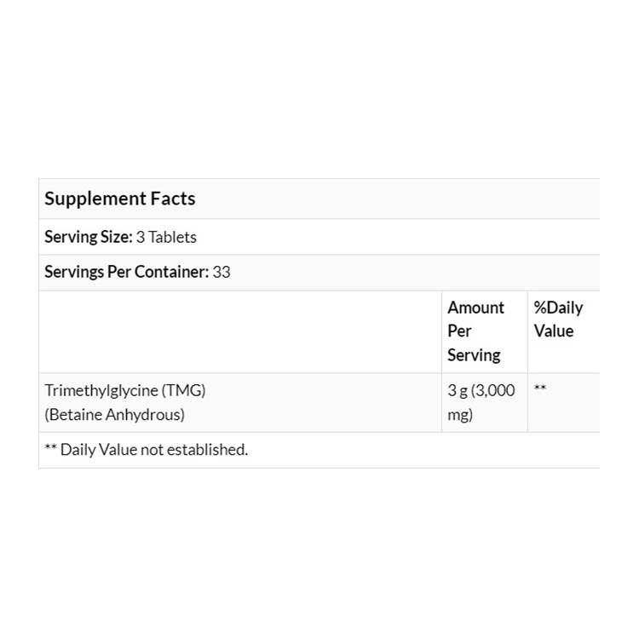
Task: Click the Serving Size label
Action: [x=88, y=237]
